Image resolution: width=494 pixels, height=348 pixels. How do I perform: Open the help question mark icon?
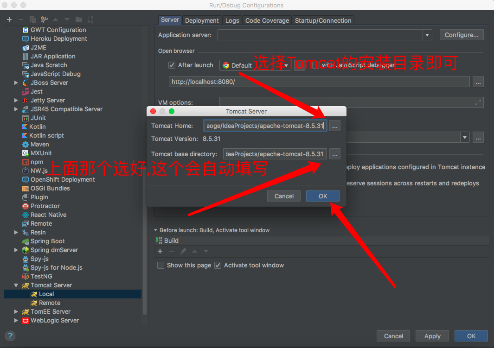10,336
